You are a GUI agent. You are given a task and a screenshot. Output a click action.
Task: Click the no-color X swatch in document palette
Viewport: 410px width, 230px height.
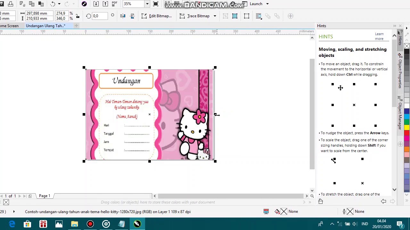(x=6, y=202)
